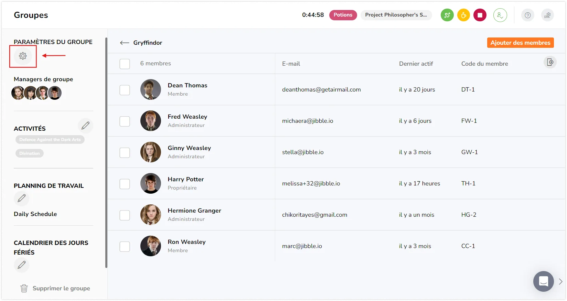Viewport: 567px width, 301px height.
Task: Tick Harry Potter's row checkbox
Action: [x=125, y=184]
